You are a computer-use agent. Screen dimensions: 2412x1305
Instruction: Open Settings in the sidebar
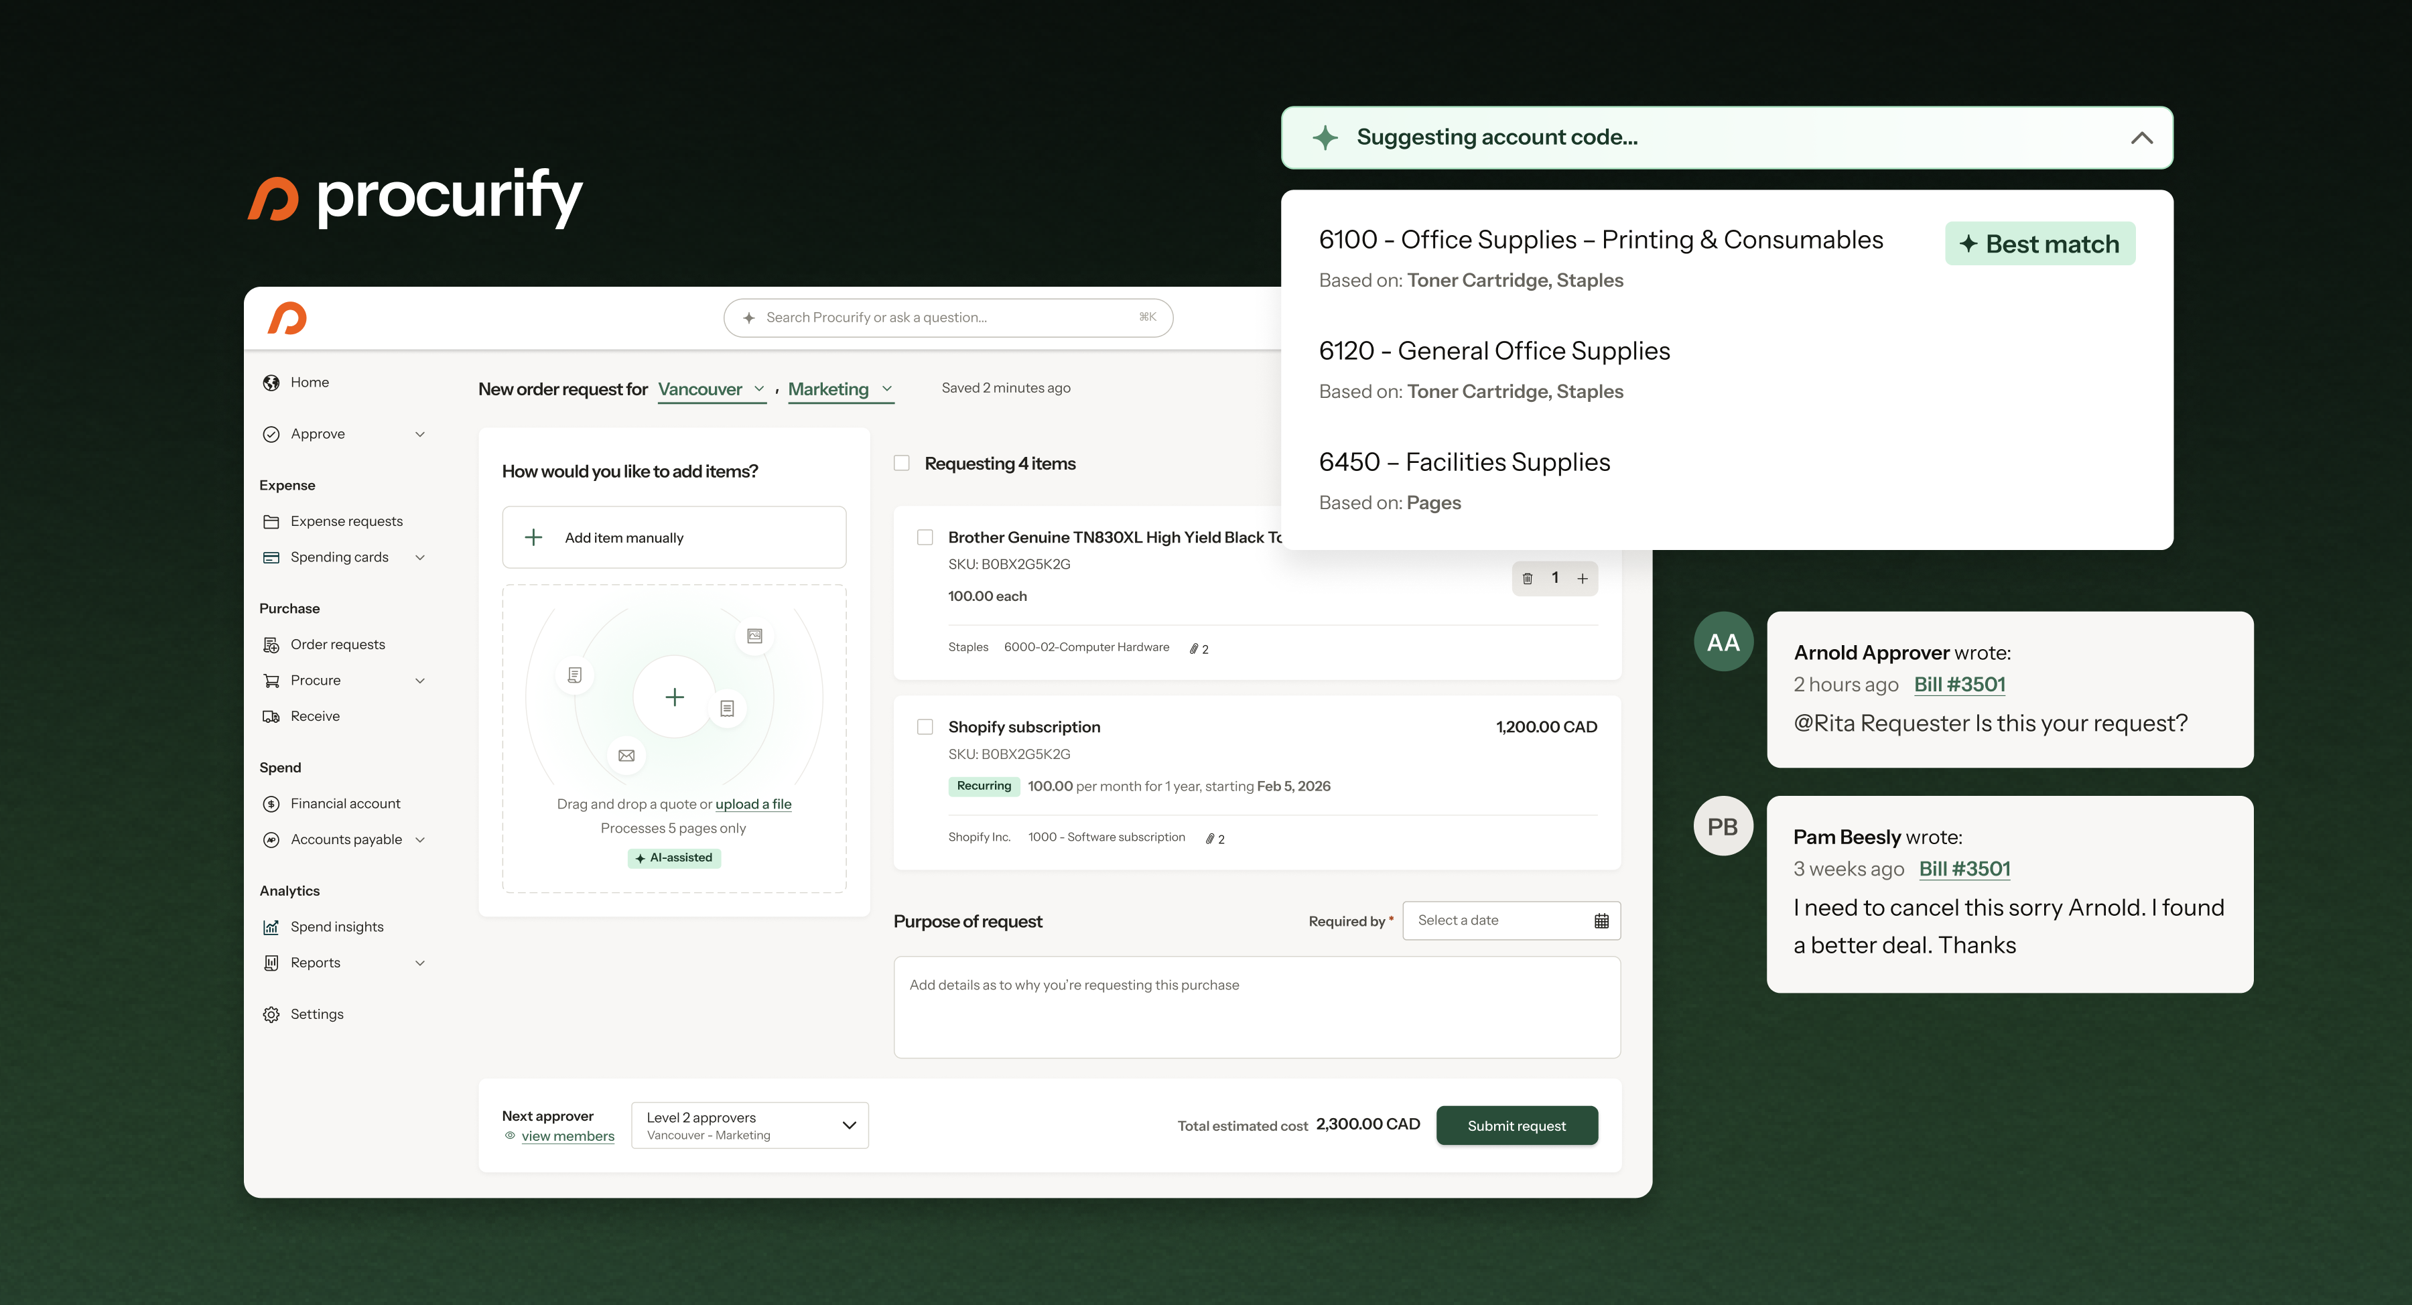[316, 1014]
